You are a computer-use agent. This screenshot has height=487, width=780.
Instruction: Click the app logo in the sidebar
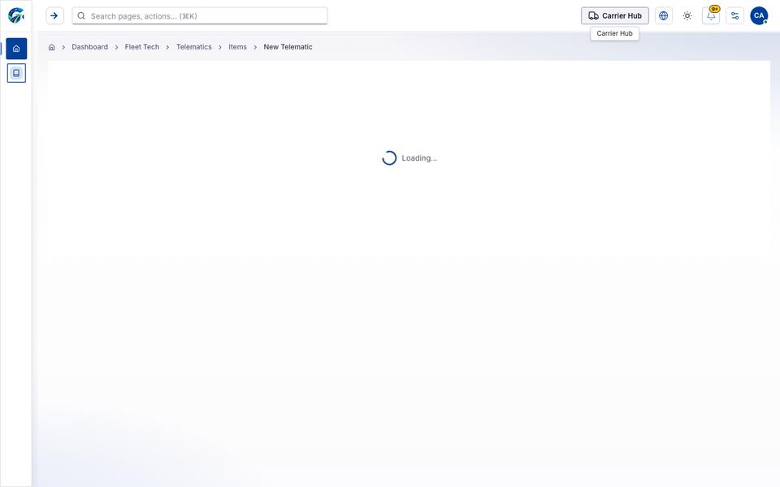[16, 15]
